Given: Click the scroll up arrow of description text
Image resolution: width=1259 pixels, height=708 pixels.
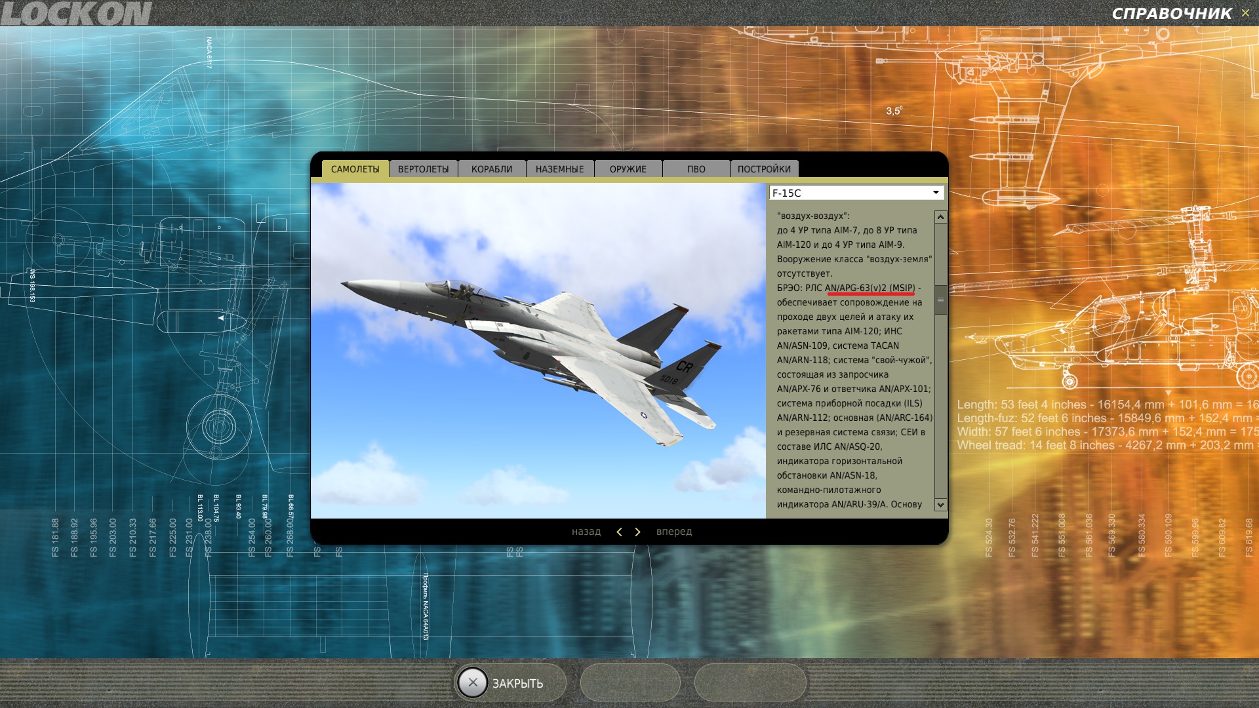Looking at the screenshot, I should [940, 217].
